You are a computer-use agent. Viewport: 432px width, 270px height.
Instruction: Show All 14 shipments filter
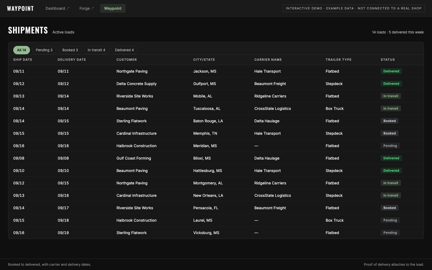(22, 50)
